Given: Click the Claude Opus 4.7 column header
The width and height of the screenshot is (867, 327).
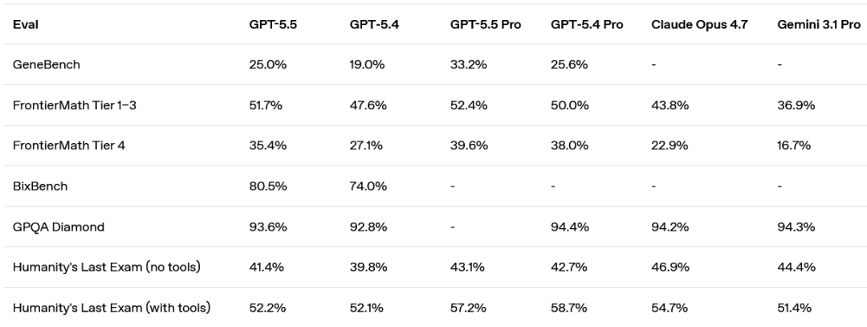Looking at the screenshot, I should pyautogui.click(x=699, y=25).
